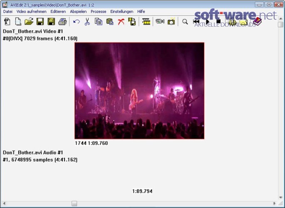Take a snapshot with the photo camera icon
Image resolution: width=285 pixels, height=208 pixels.
171,22
